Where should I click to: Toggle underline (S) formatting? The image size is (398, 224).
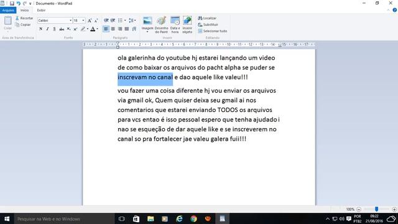54,29
